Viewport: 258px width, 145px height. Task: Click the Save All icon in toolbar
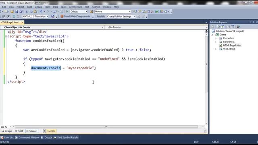coord(21,12)
